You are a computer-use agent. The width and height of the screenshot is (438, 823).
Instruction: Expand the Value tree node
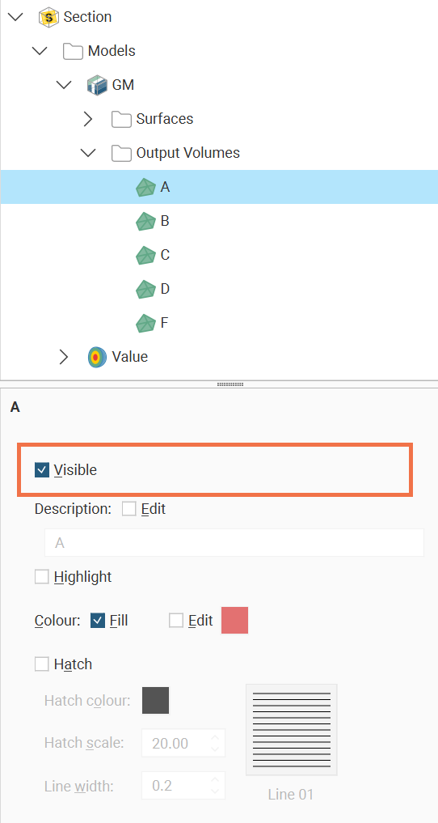(x=64, y=357)
